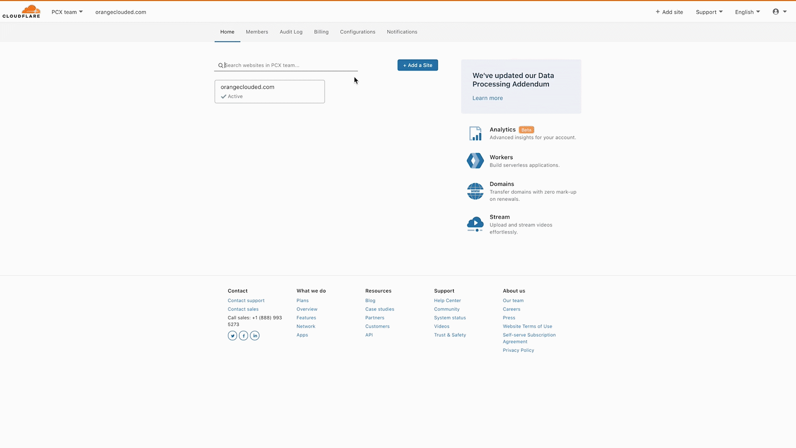Open the Domains globe icon

pyautogui.click(x=475, y=191)
